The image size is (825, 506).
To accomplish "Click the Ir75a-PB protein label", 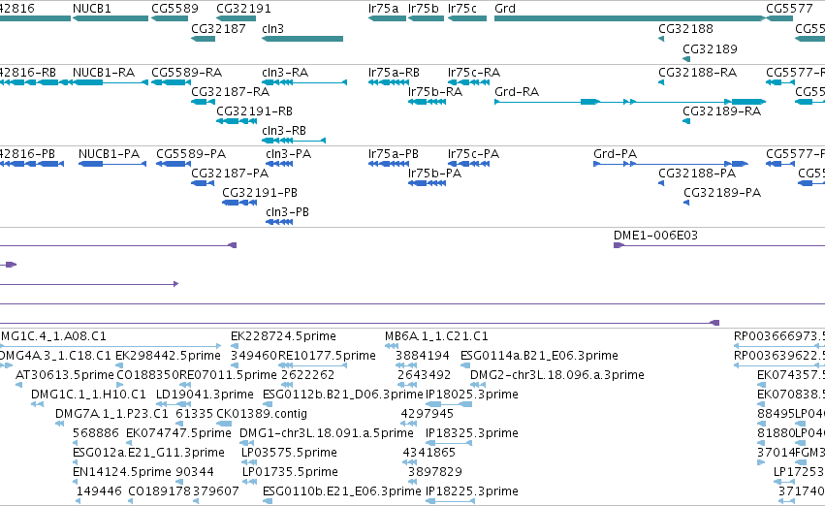I will (x=394, y=153).
